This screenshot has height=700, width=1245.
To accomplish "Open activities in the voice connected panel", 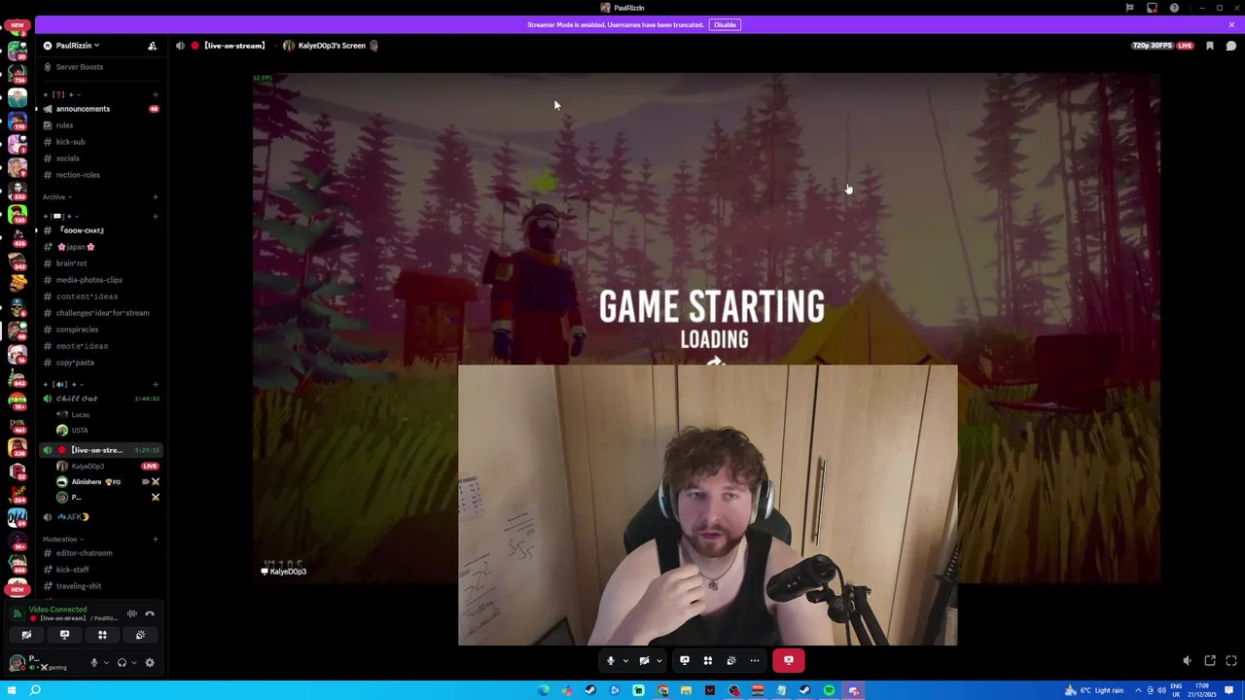I will (102, 635).
